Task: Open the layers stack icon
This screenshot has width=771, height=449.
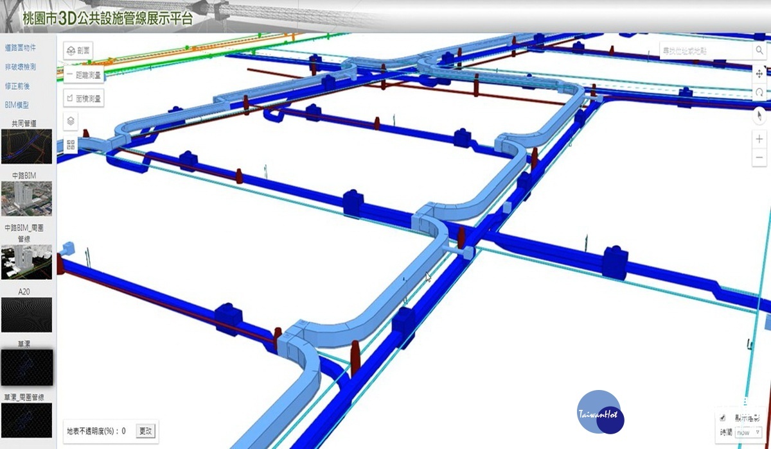Action: pos(71,121)
